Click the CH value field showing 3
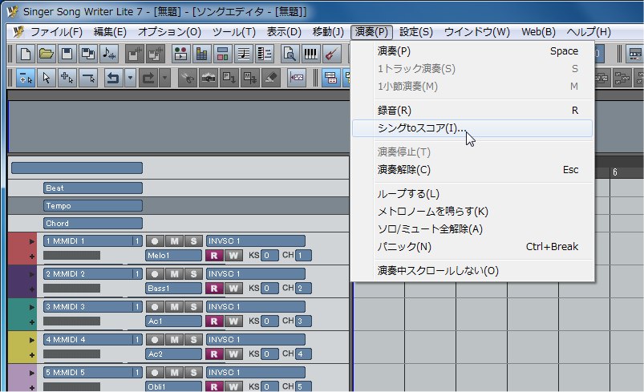The width and height of the screenshot is (644, 392). tap(303, 321)
